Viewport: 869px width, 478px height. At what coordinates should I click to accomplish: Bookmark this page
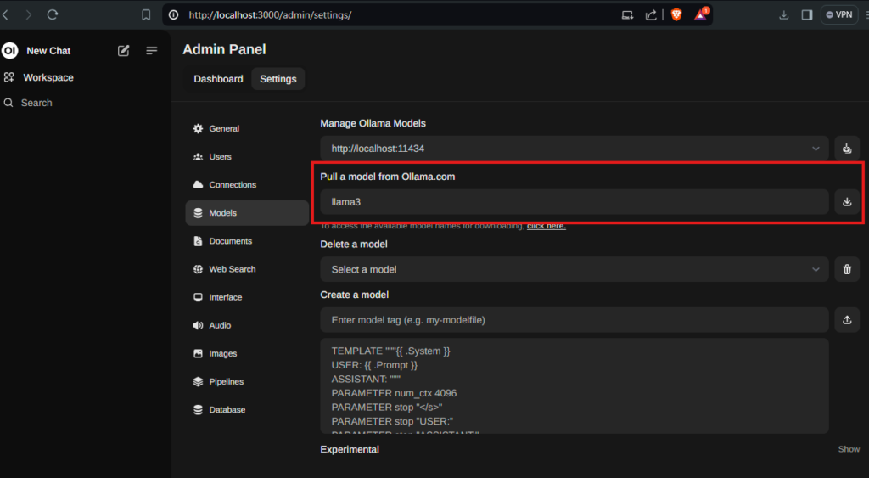coord(146,15)
